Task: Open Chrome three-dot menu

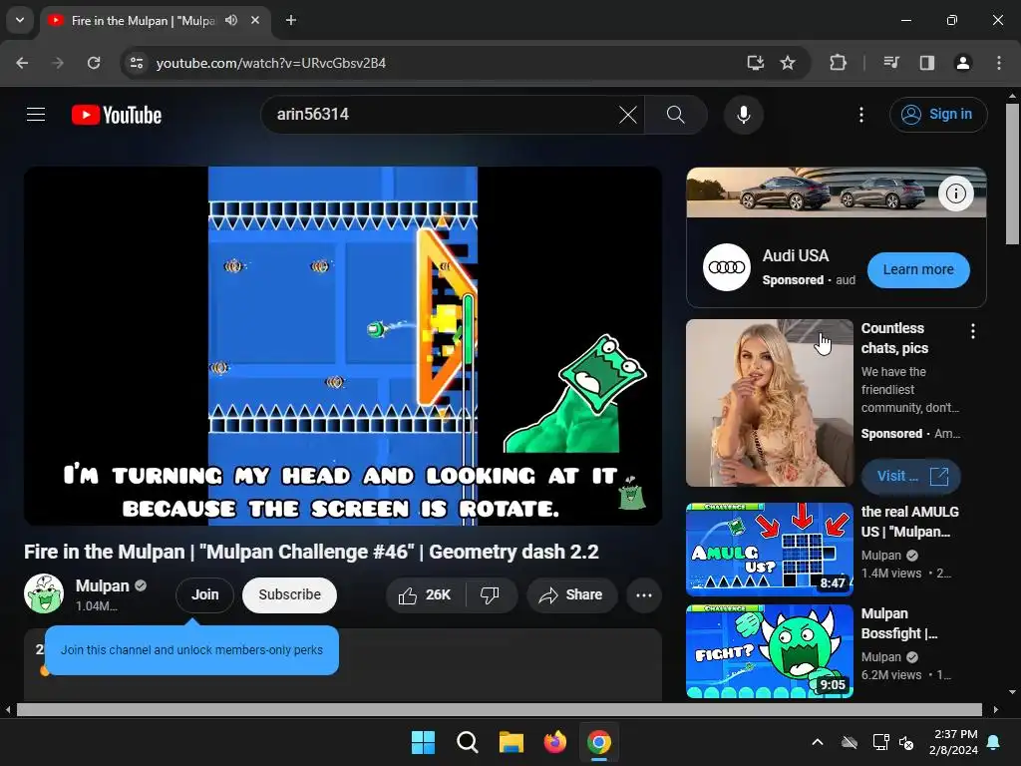Action: 999,63
